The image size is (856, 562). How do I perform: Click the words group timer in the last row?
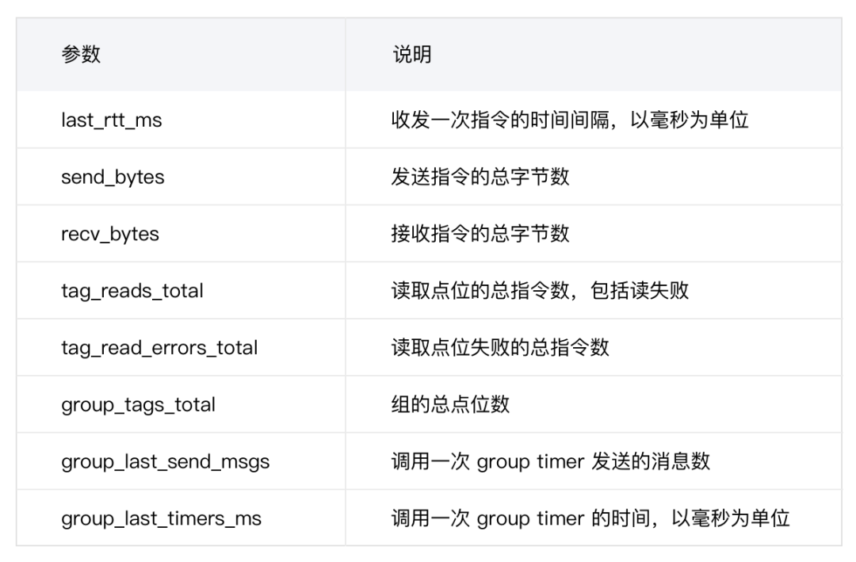click(530, 518)
